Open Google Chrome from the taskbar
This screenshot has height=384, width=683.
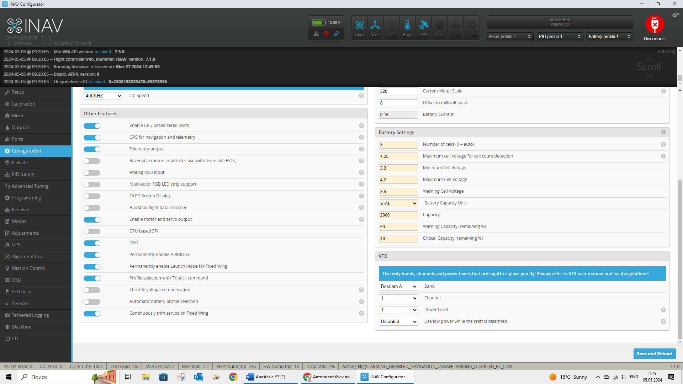[x=233, y=377]
